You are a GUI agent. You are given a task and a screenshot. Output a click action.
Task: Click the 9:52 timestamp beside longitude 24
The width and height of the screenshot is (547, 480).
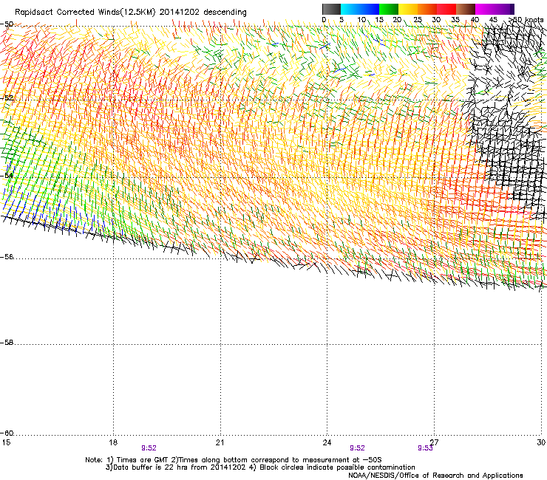tap(357, 448)
